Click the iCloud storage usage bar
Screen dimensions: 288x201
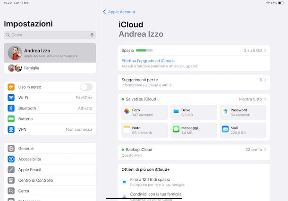click(x=144, y=50)
